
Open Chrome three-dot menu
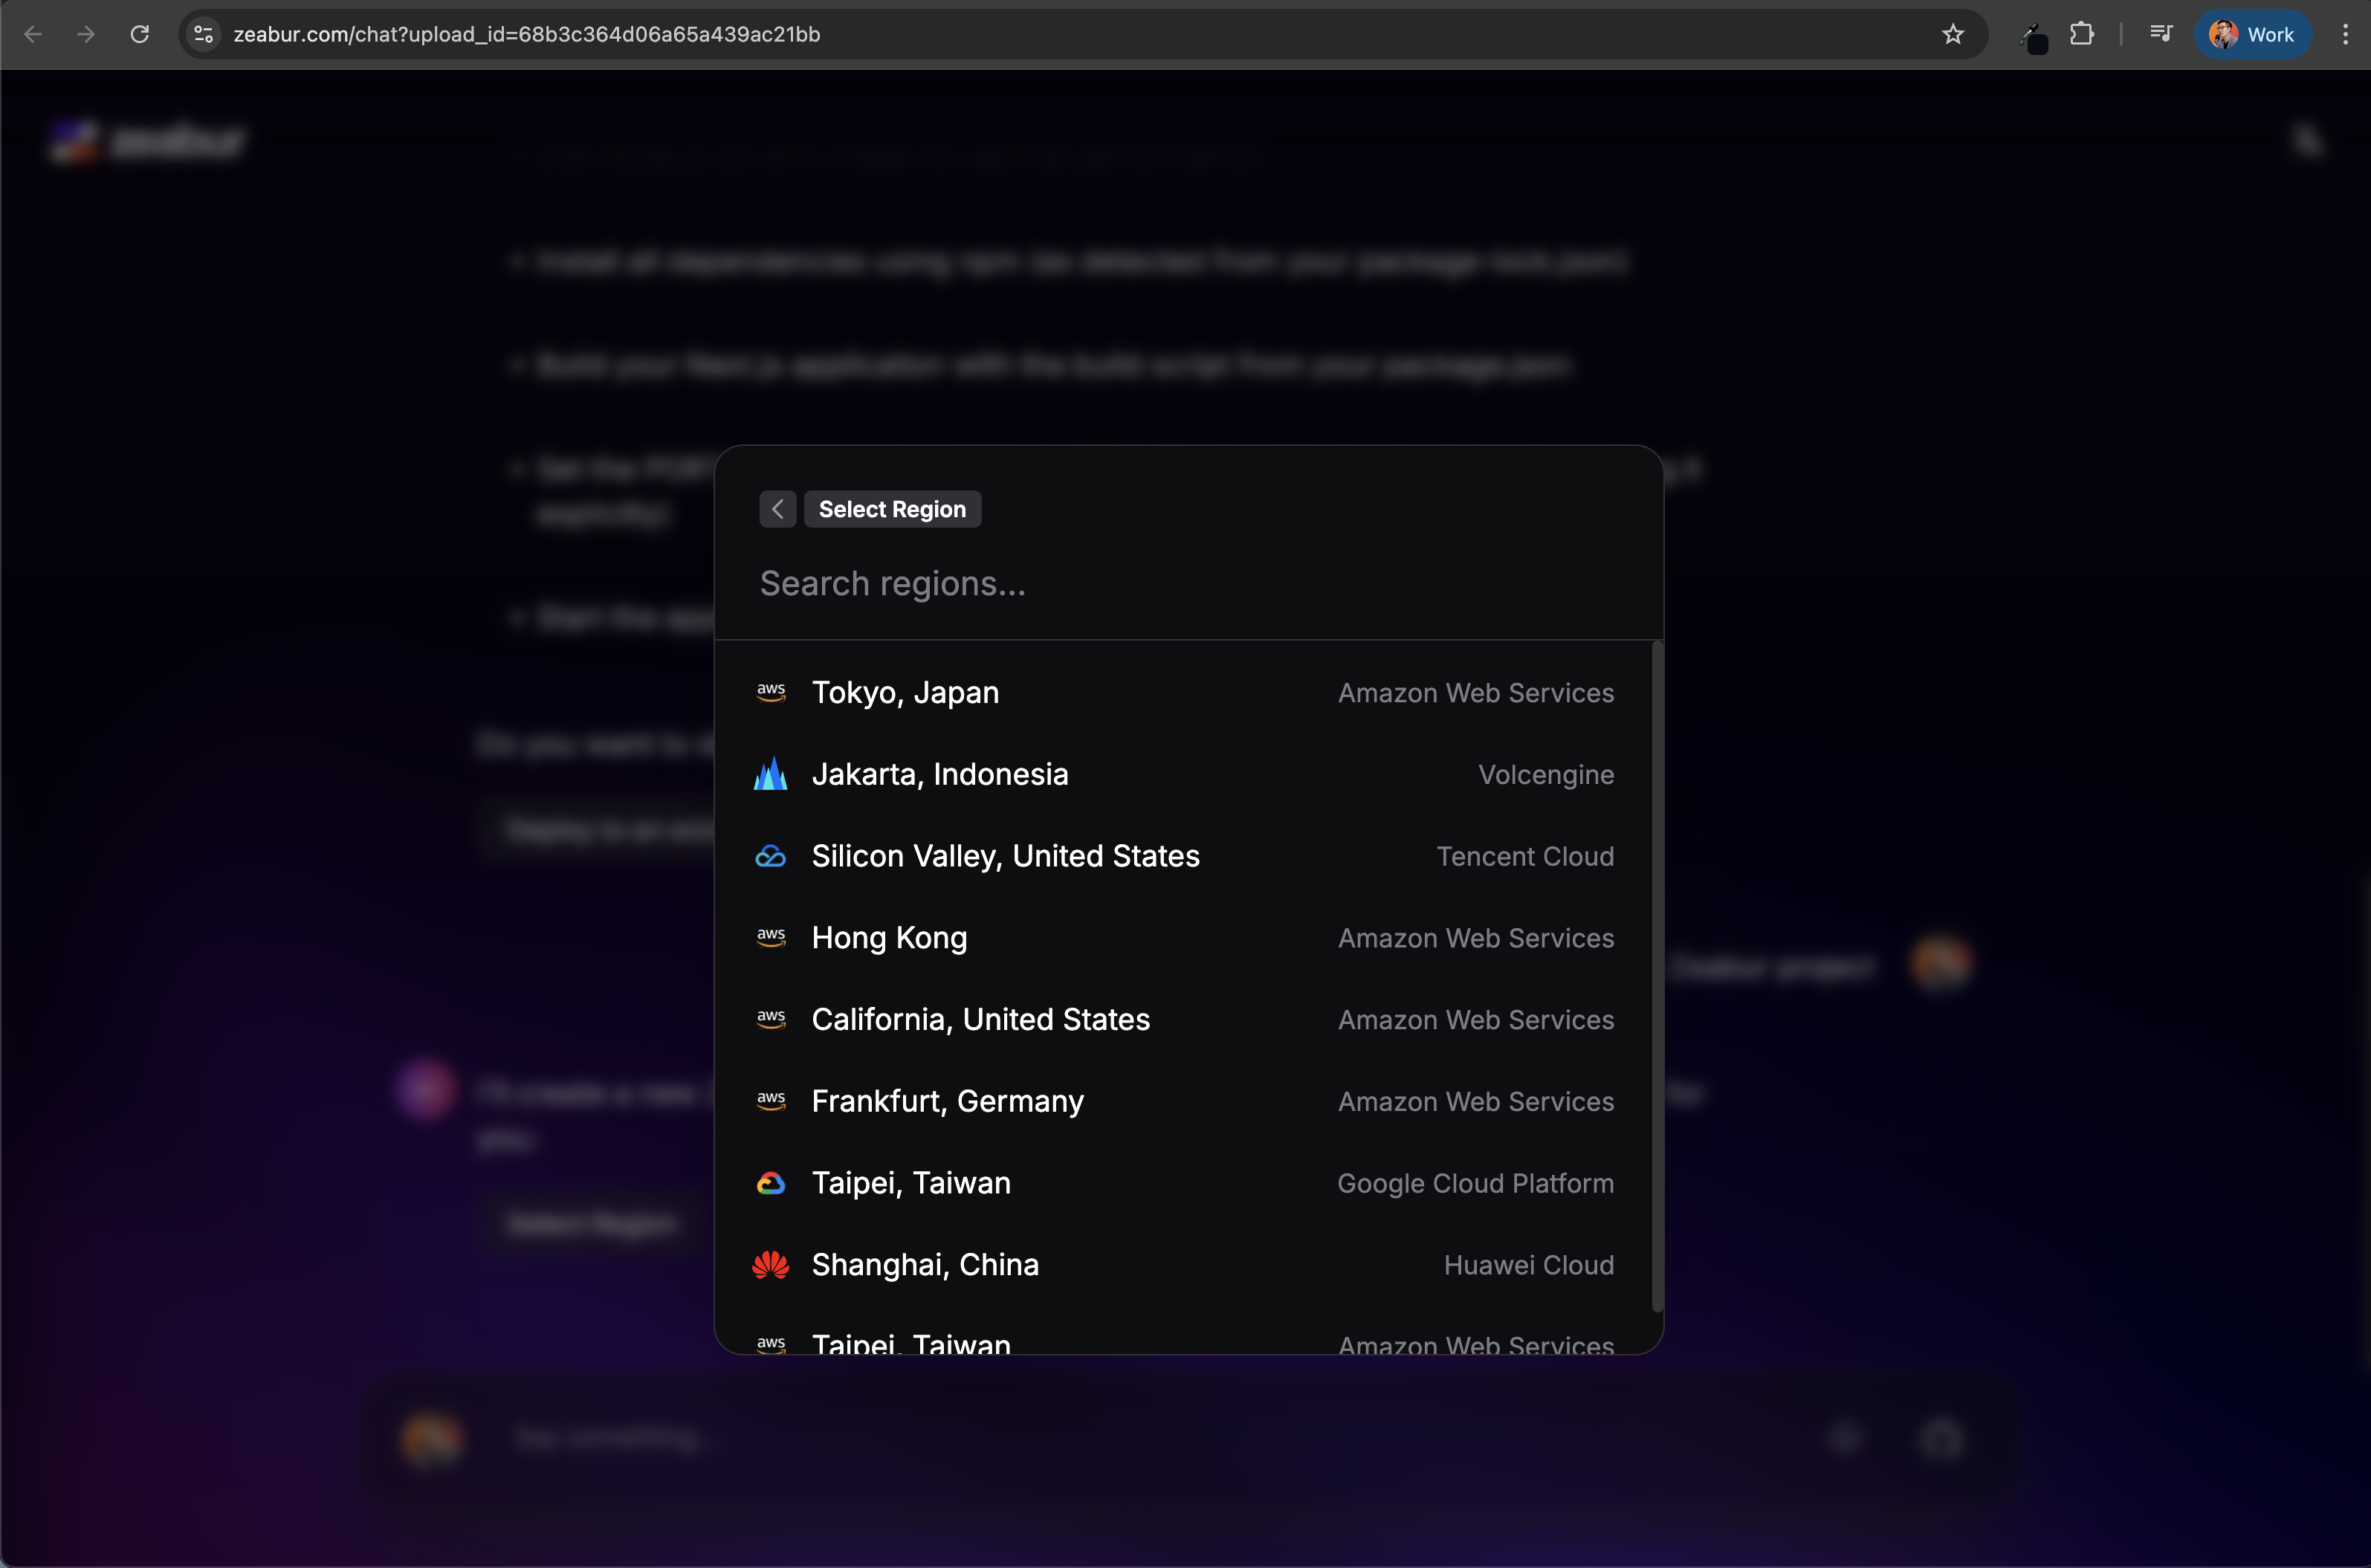pos(2345,34)
